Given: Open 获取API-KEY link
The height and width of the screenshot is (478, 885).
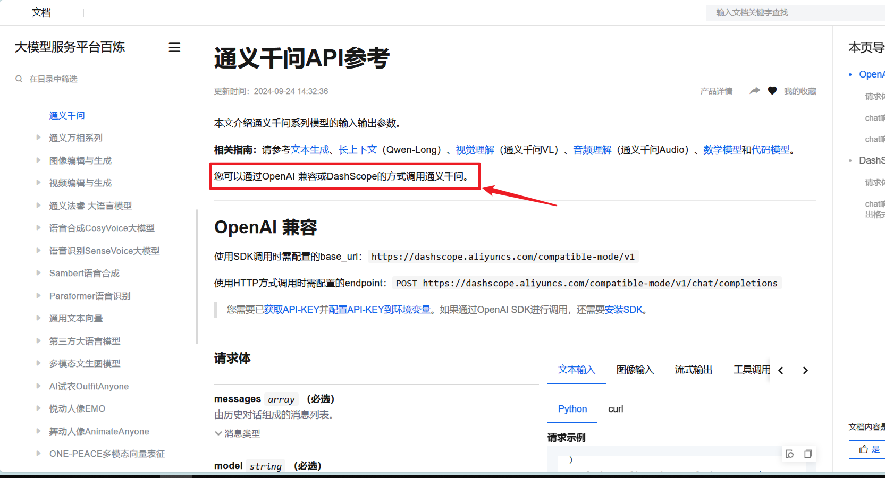Looking at the screenshot, I should point(291,310).
